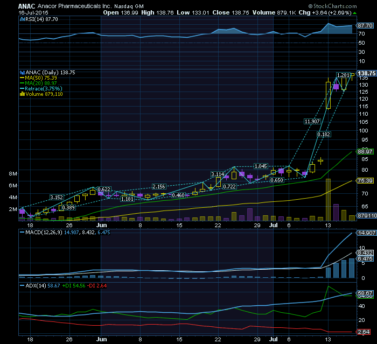This screenshot has height=344, width=377.
Task: Click the Chg +3.64 (+2.69%) value
Action: 325,12
